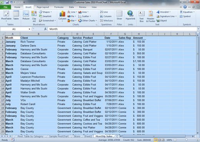
Task: Undo the last action
Action: [x=12, y=2]
